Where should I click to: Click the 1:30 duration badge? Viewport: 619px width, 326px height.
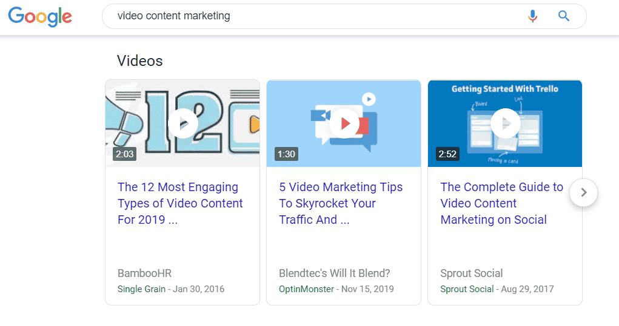[x=286, y=154]
